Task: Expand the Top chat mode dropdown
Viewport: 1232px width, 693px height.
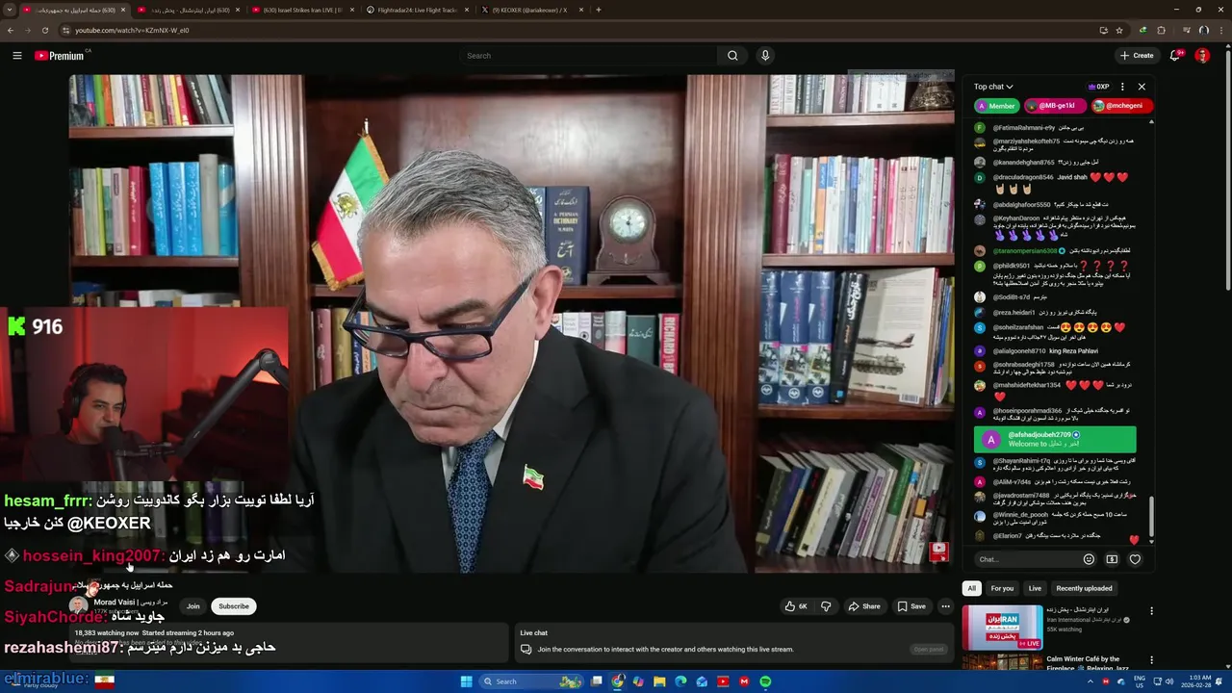Action: [x=993, y=87]
